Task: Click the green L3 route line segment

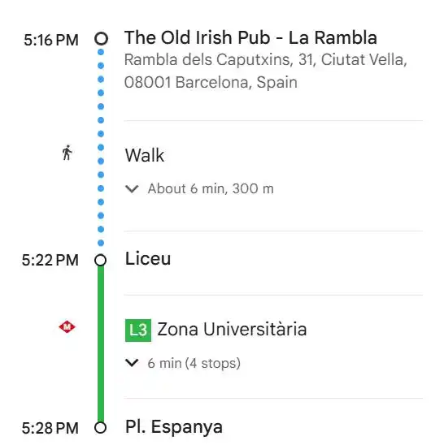Action: 101,344
